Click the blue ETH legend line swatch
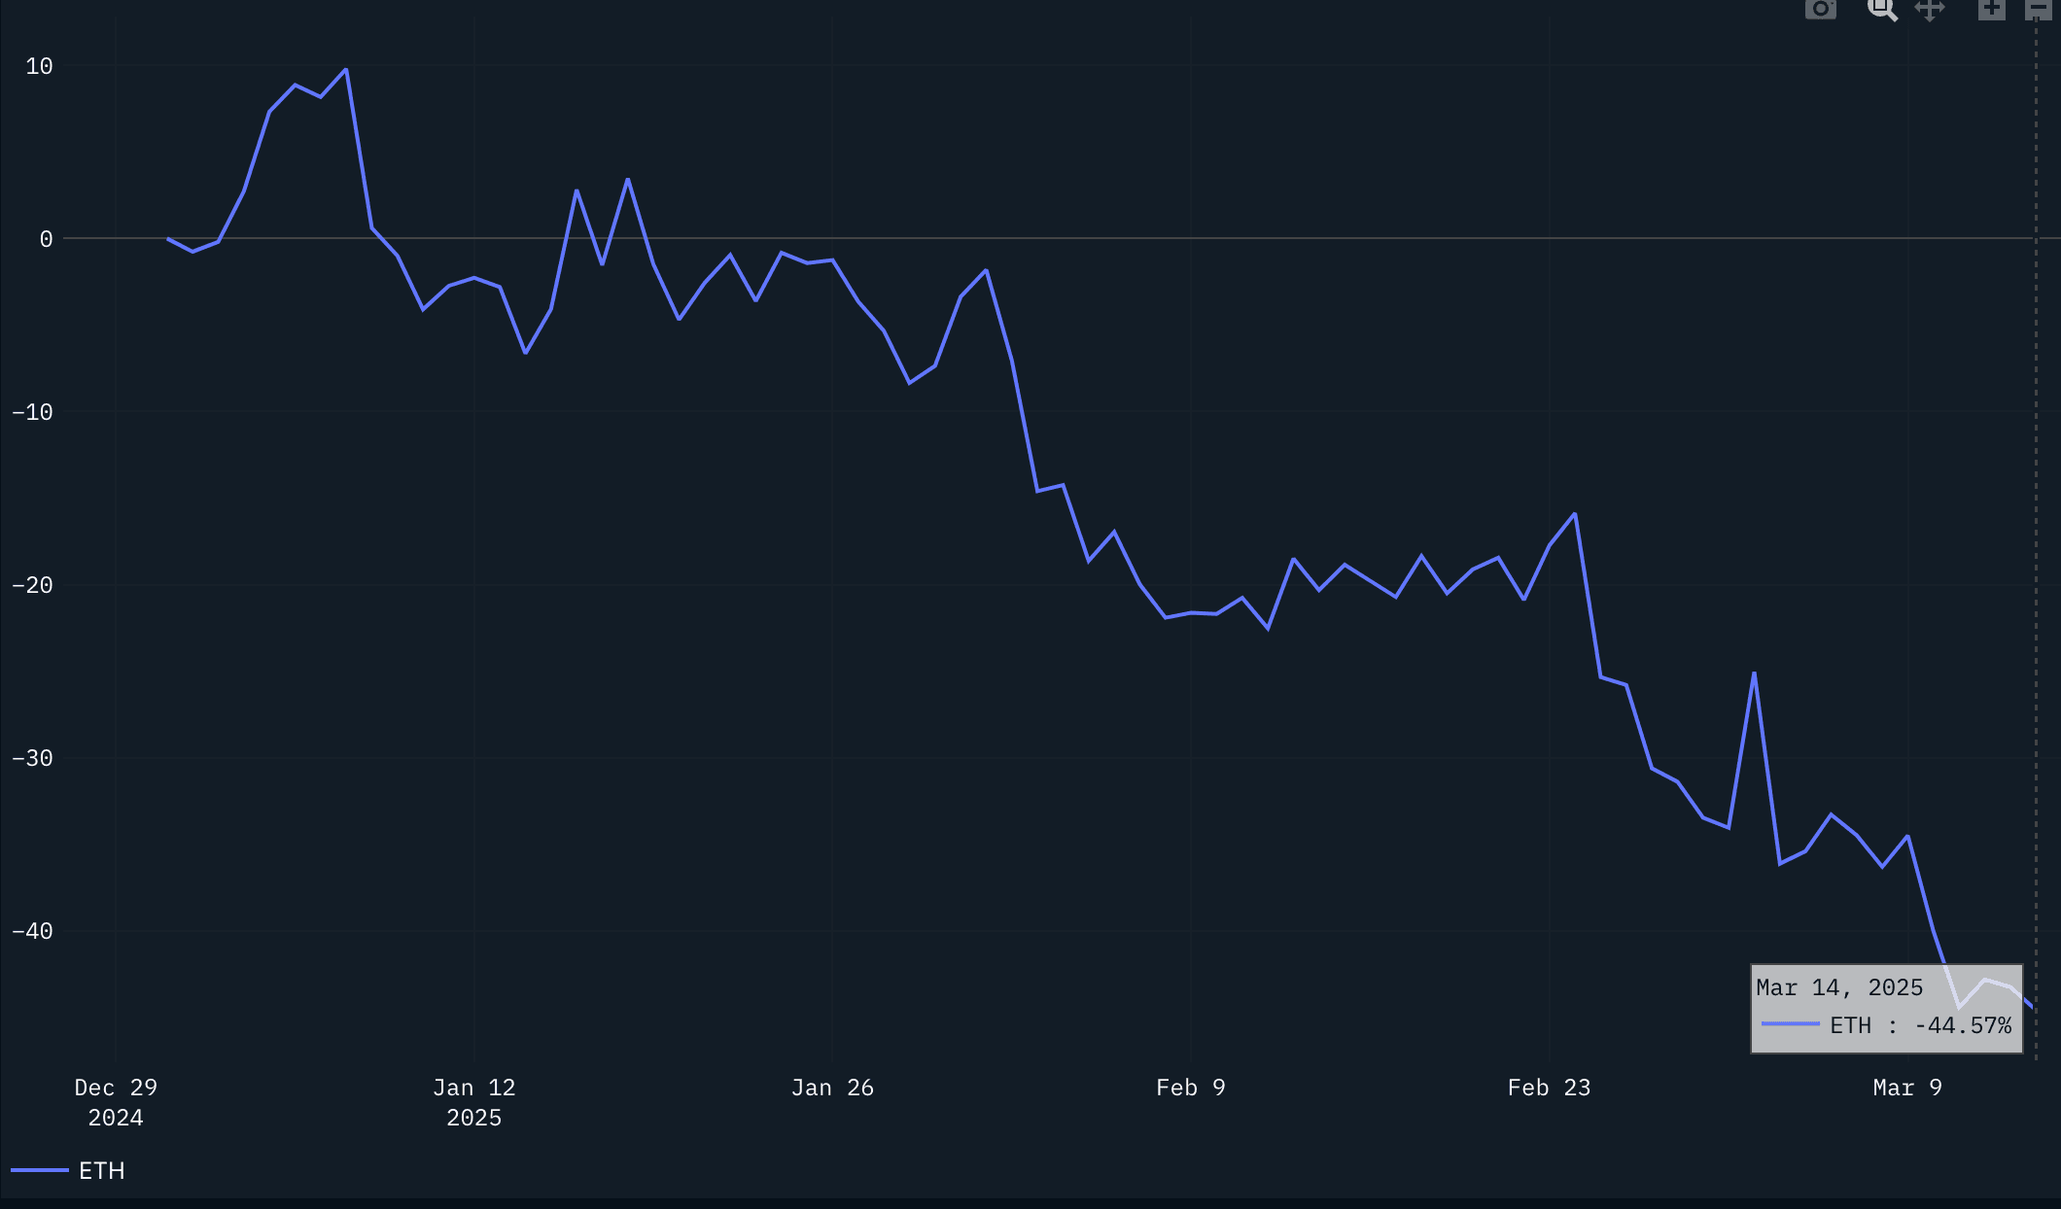2061x1209 pixels. [x=39, y=1170]
